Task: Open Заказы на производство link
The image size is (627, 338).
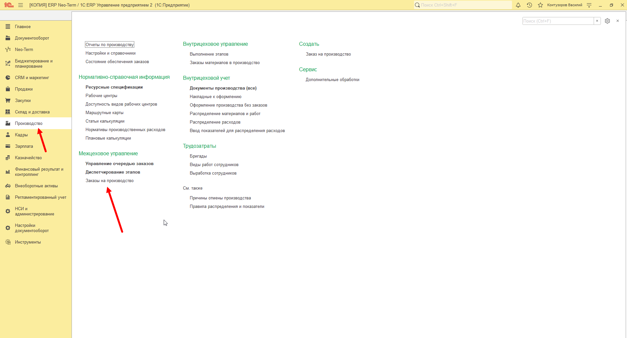Action: tap(109, 180)
